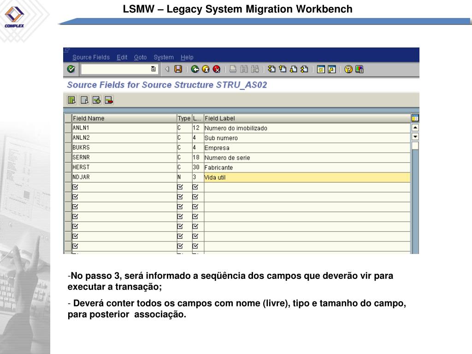This screenshot has height=354, width=472.
Task: Click the length value 30 for HERST
Action: click(x=198, y=167)
